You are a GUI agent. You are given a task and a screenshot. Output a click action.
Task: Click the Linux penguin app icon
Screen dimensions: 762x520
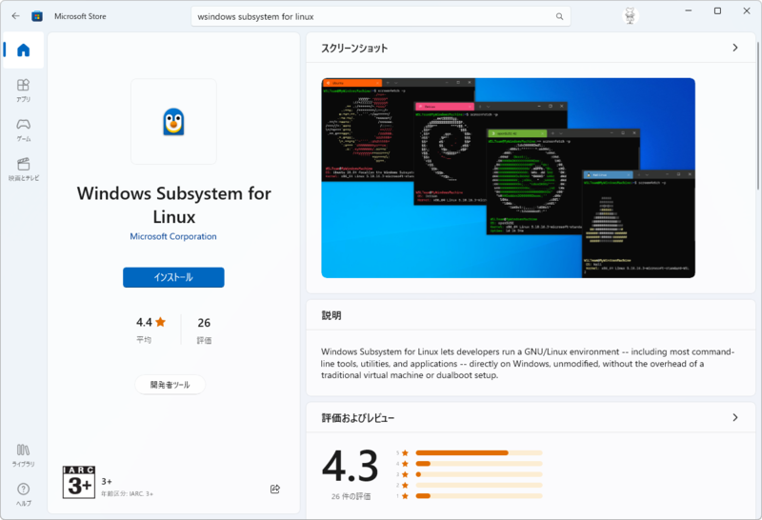173,122
